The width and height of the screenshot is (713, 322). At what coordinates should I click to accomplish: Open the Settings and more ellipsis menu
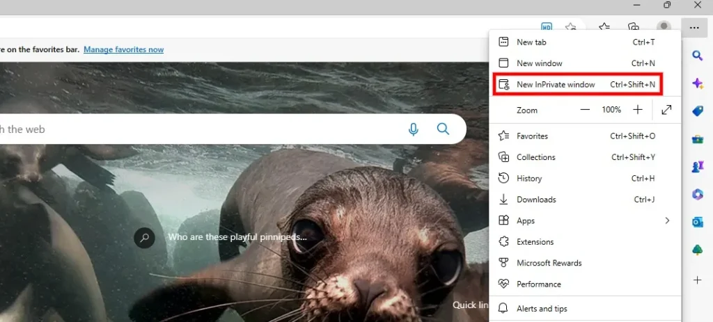(x=694, y=28)
